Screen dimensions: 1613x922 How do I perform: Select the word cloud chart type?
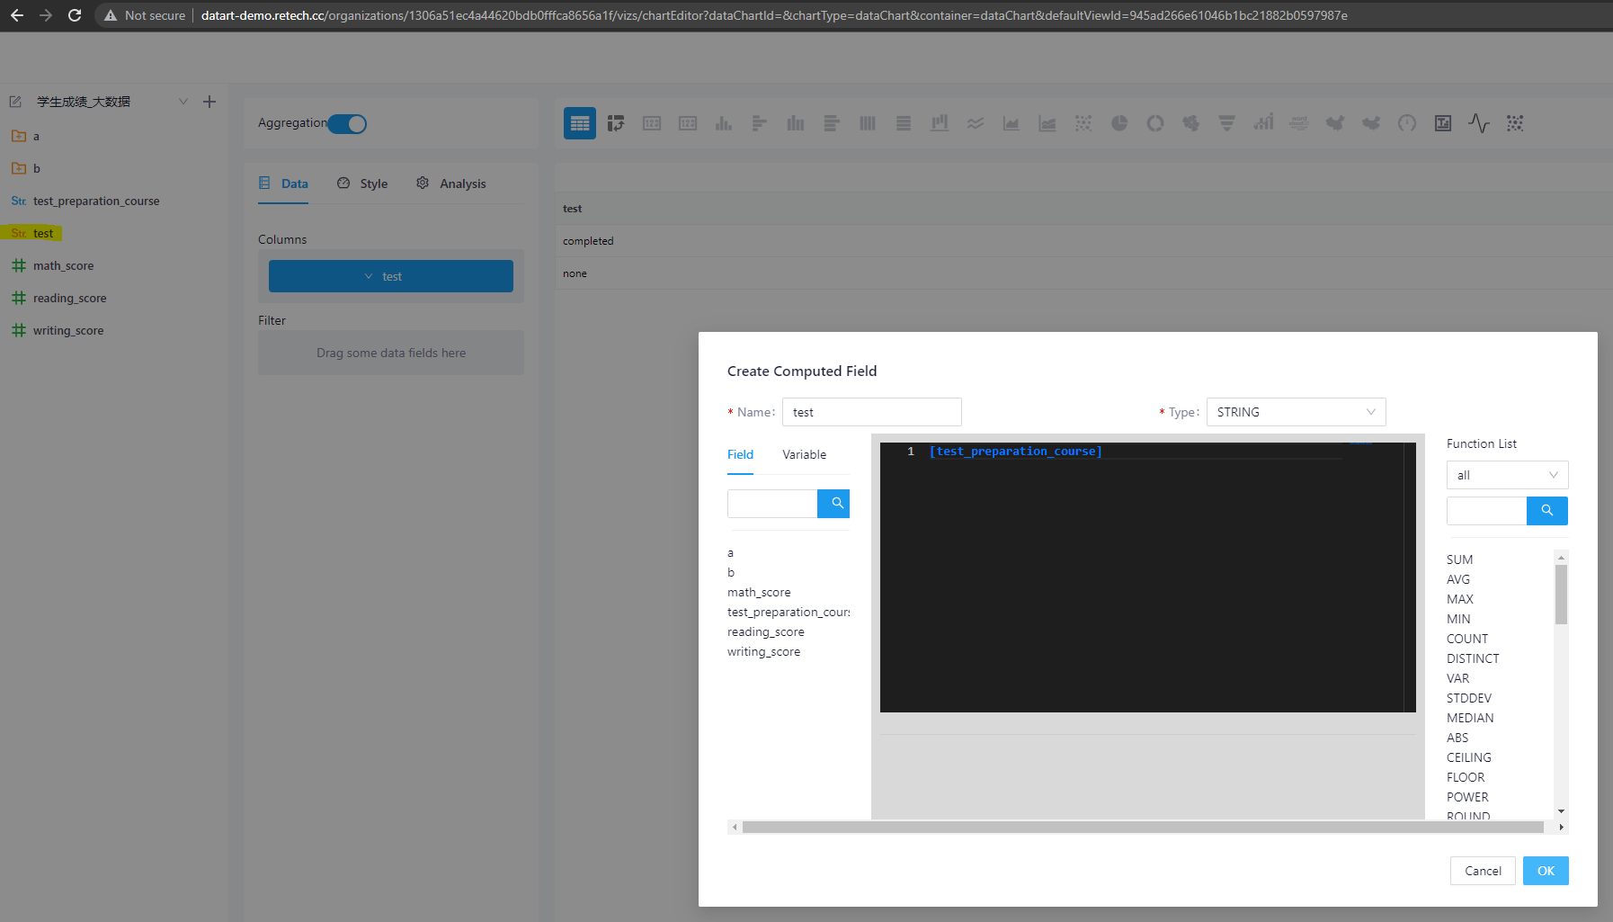[1298, 123]
